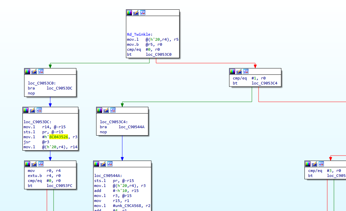Image resolution: width=346 pixels, height=211 pixels.
Task: Click the graph icon on loc_C9053DC node
Action: coord(39,110)
